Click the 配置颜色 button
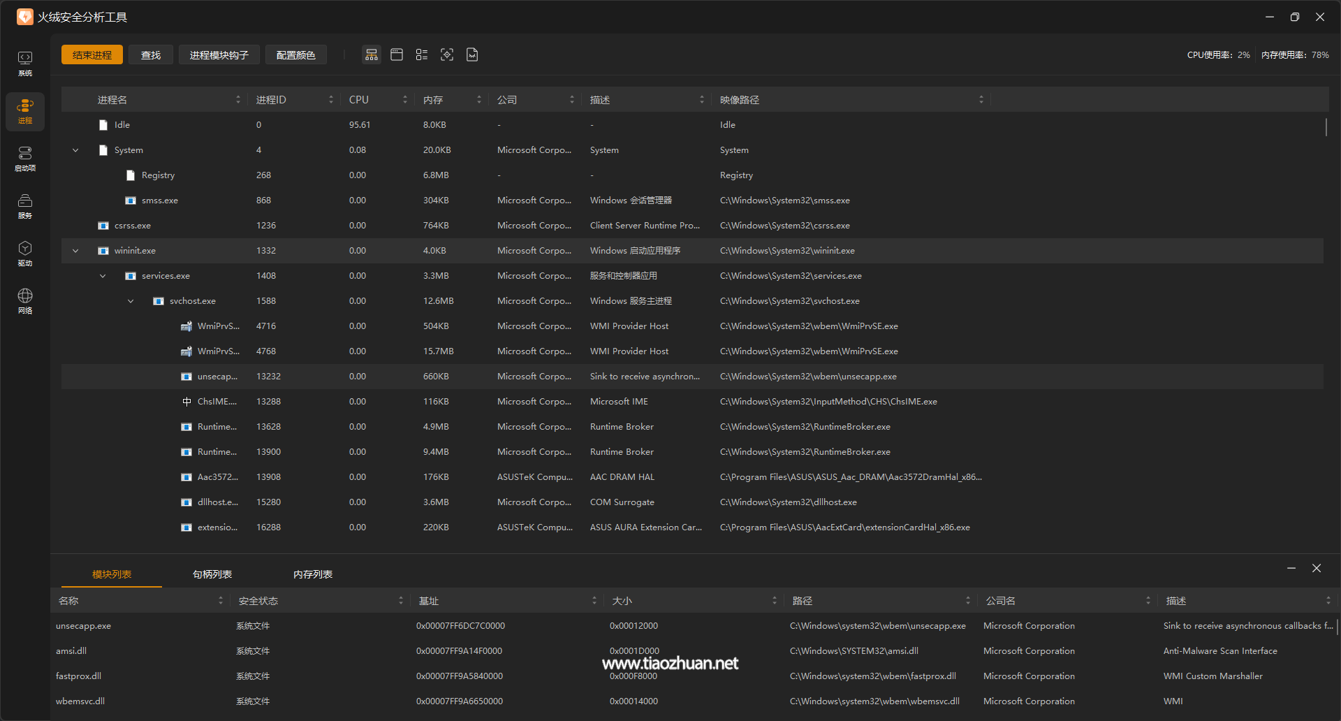 [296, 54]
